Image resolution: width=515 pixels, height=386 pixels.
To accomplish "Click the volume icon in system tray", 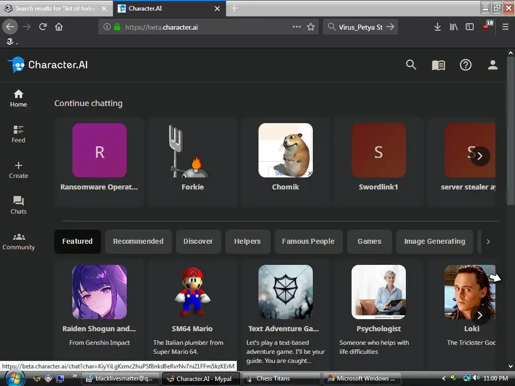I will (x=476, y=378).
